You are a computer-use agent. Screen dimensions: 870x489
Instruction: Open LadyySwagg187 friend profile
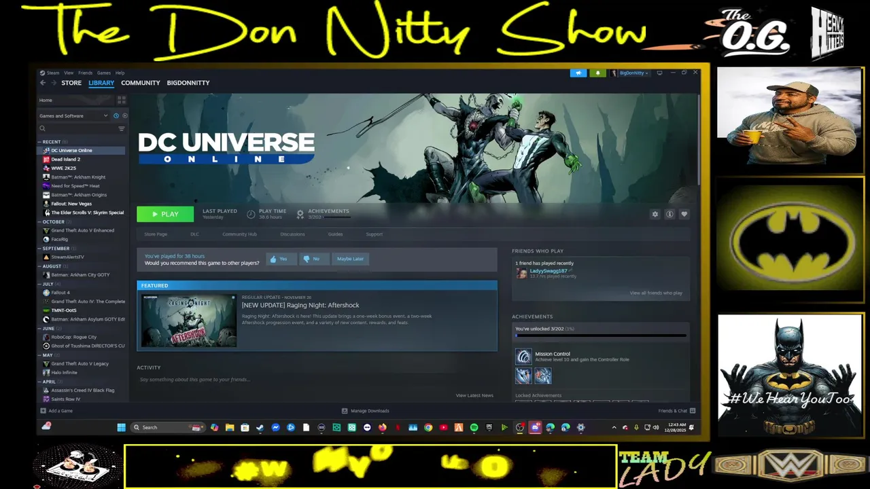click(x=548, y=271)
